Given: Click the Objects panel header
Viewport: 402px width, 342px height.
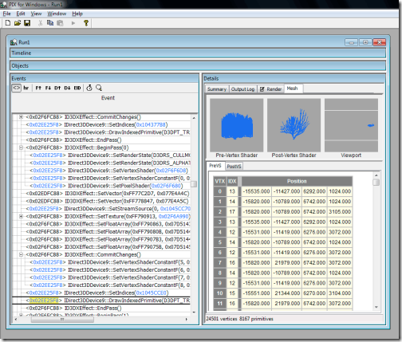Looking at the screenshot, I should coord(198,66).
